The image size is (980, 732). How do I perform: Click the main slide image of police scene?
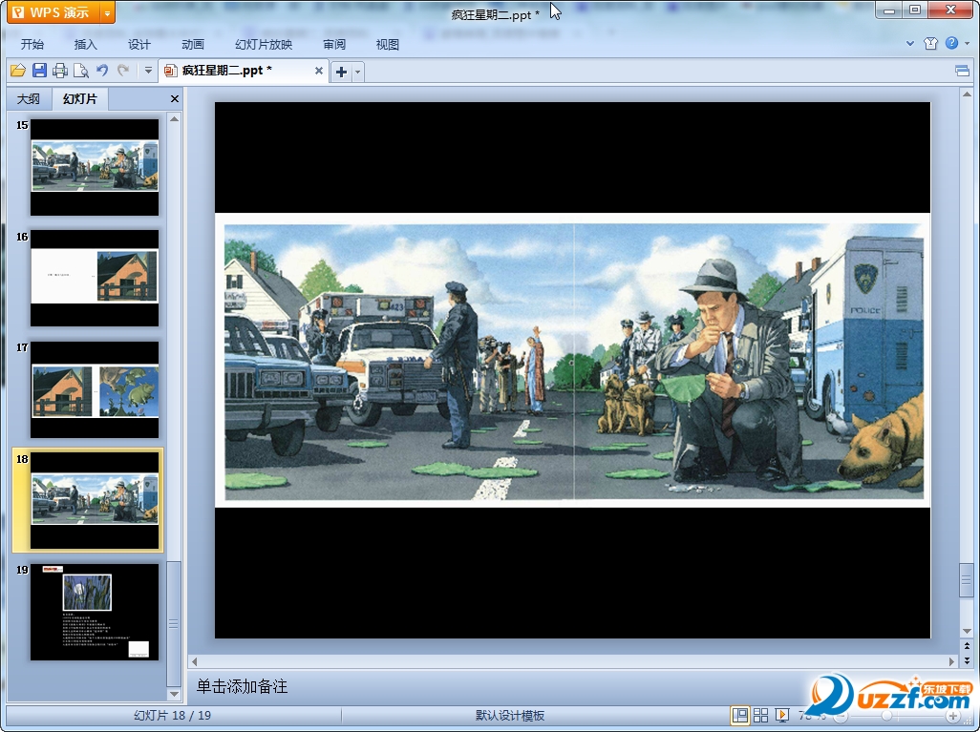pyautogui.click(x=573, y=361)
